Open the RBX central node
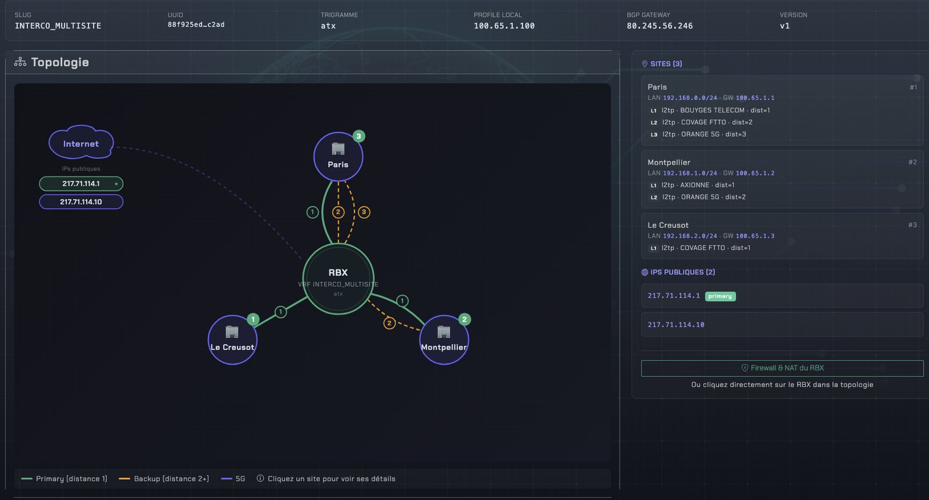This screenshot has width=929, height=500. click(x=338, y=279)
